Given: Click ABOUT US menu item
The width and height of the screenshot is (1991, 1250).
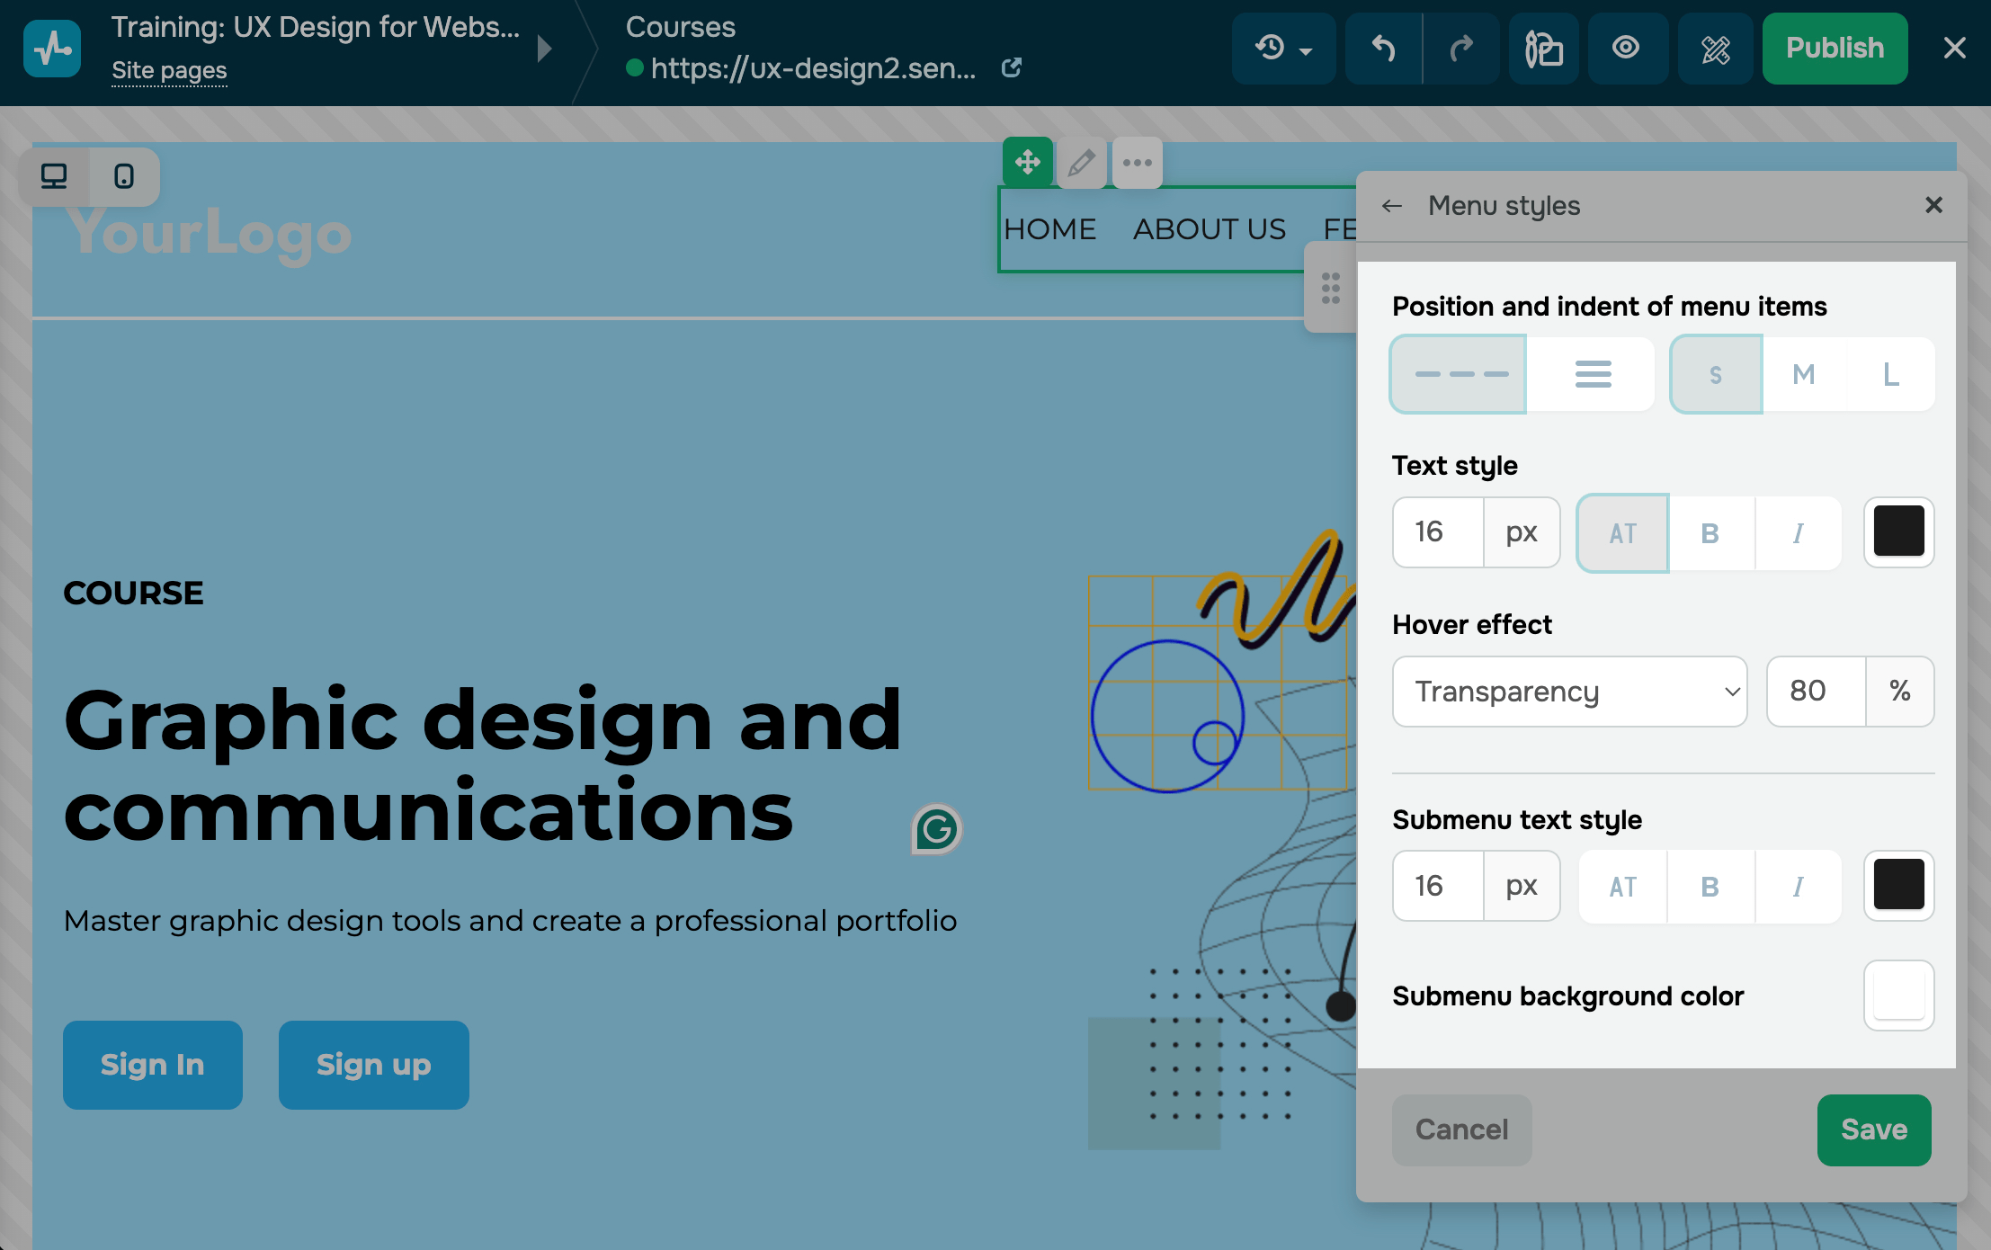Looking at the screenshot, I should click(1209, 229).
